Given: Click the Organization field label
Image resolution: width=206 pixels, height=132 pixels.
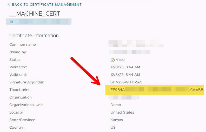Looking at the screenshot, I should 21,97.
